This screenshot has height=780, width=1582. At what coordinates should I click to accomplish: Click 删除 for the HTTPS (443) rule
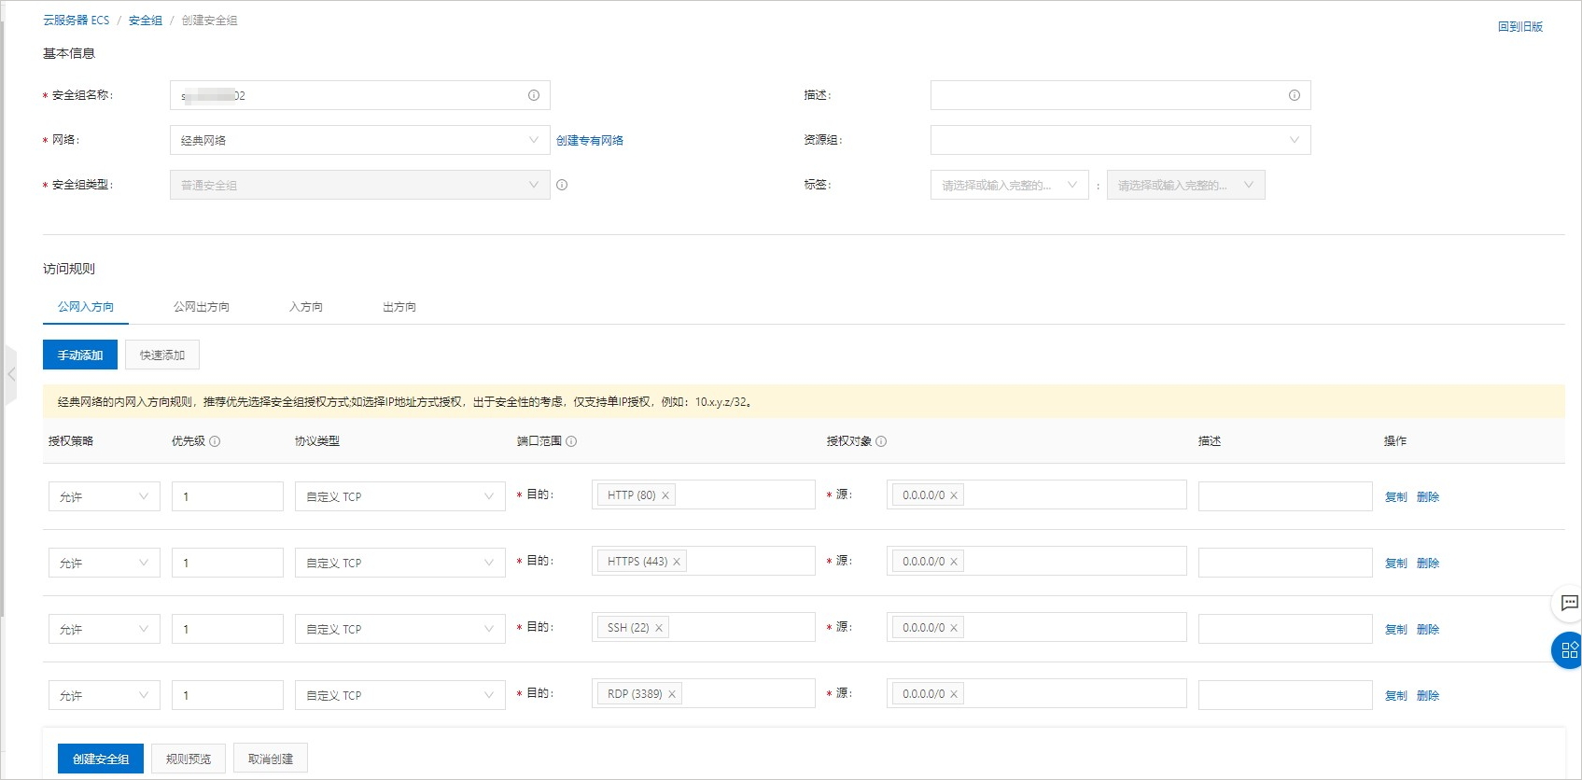pos(1427,563)
